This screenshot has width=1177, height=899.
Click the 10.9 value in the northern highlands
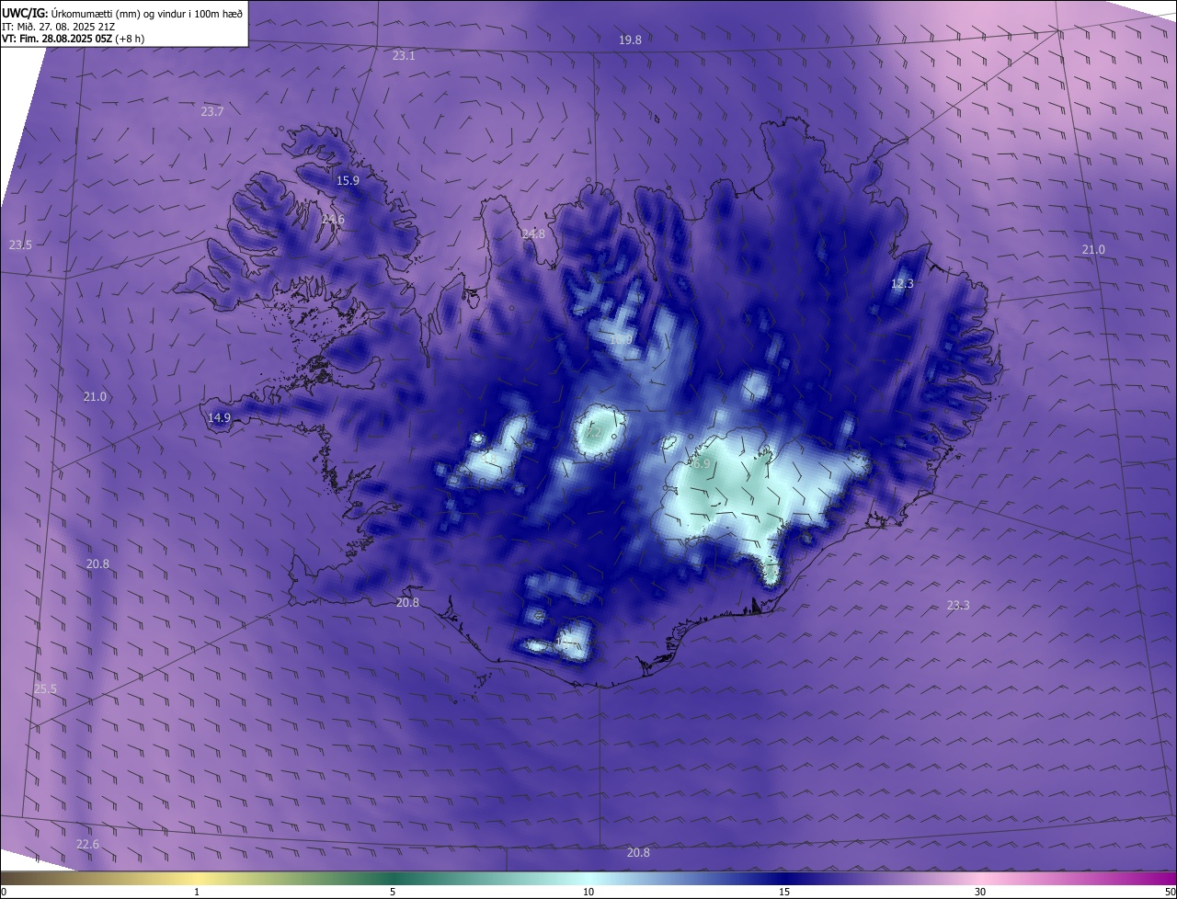(622, 341)
